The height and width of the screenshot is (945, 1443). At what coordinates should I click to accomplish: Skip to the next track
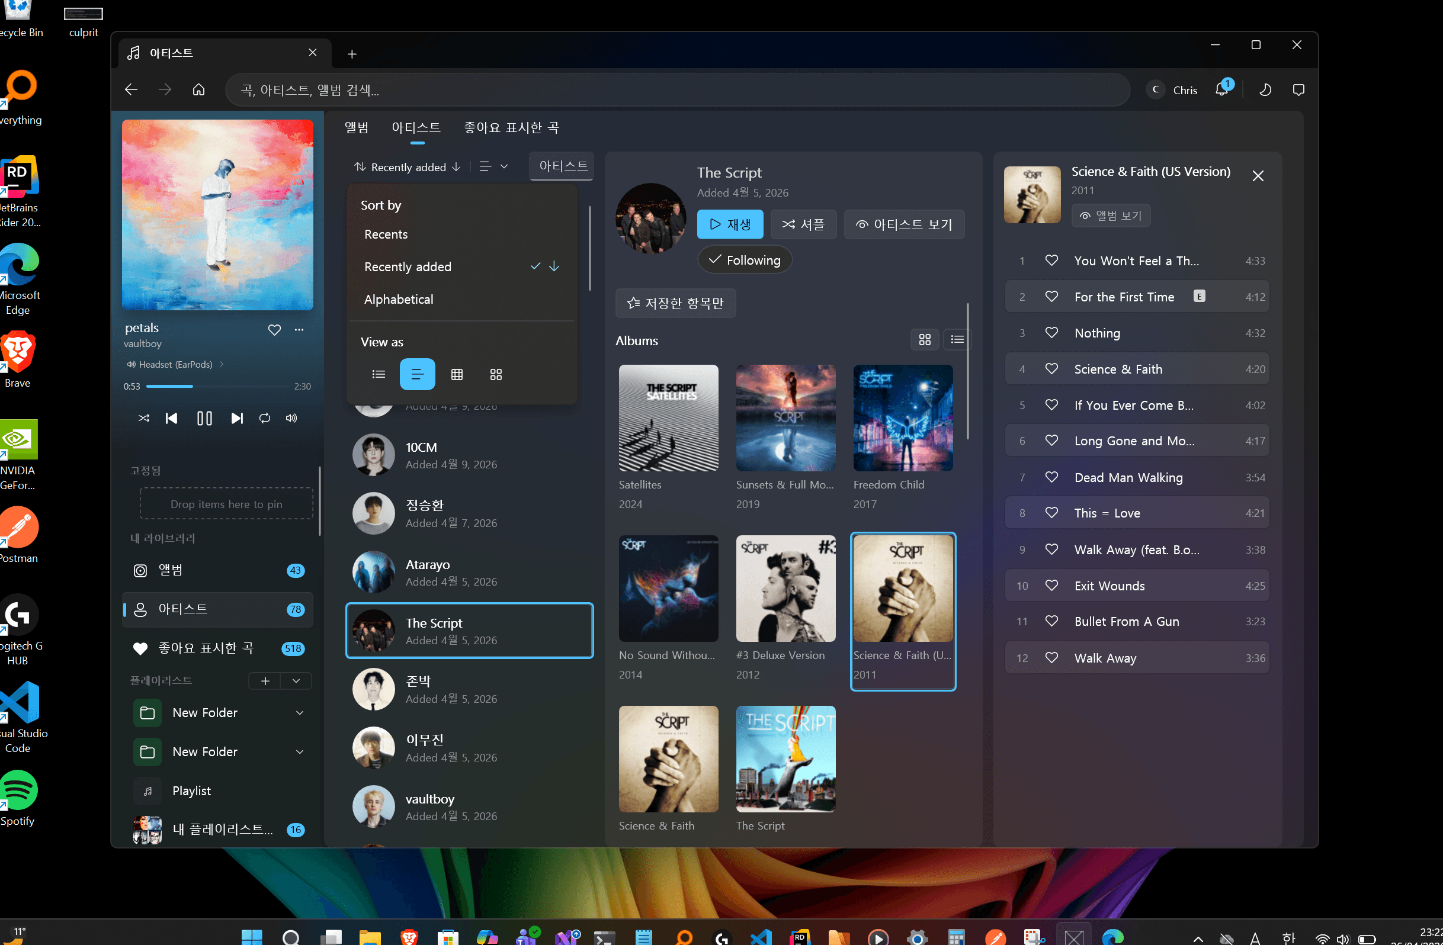237,418
